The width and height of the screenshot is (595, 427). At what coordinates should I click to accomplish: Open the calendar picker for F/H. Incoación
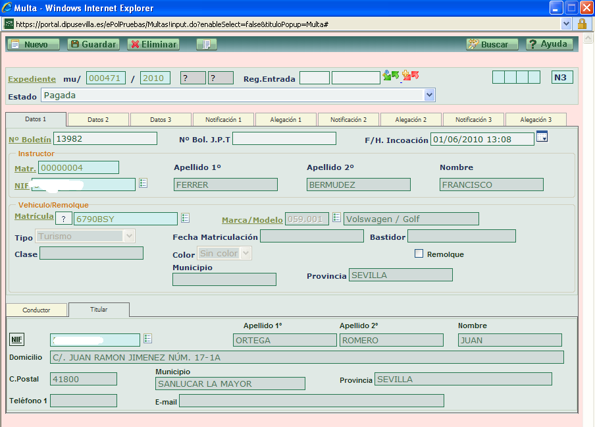(x=542, y=137)
